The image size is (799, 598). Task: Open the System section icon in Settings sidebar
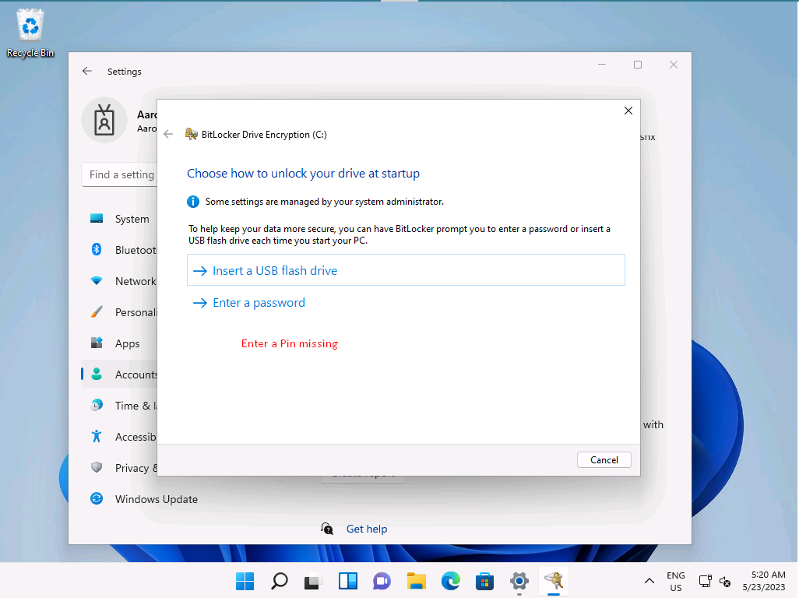pyautogui.click(x=97, y=219)
